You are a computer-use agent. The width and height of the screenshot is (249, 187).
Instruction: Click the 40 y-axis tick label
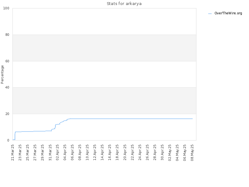tap(7, 88)
